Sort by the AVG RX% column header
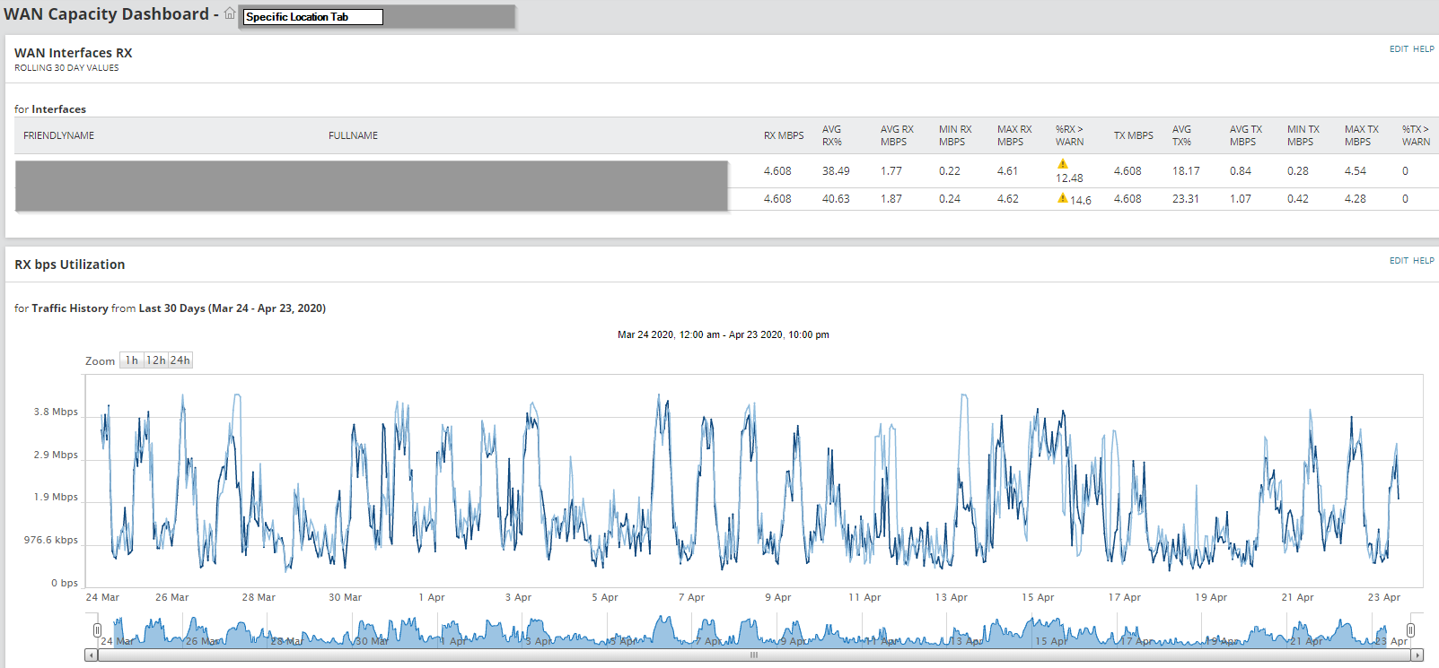The width and height of the screenshot is (1439, 668). (x=832, y=135)
